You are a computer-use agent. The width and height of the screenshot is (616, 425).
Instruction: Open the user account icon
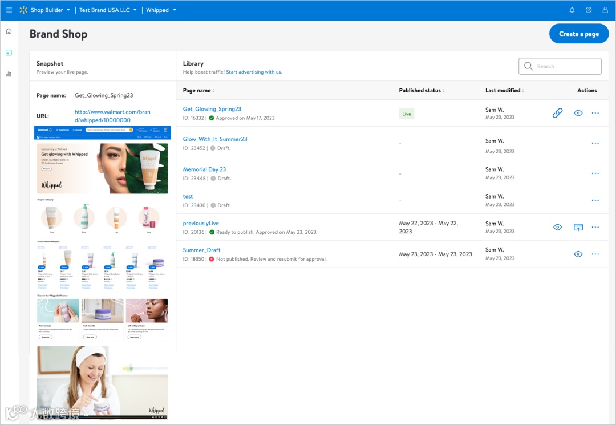tap(605, 10)
